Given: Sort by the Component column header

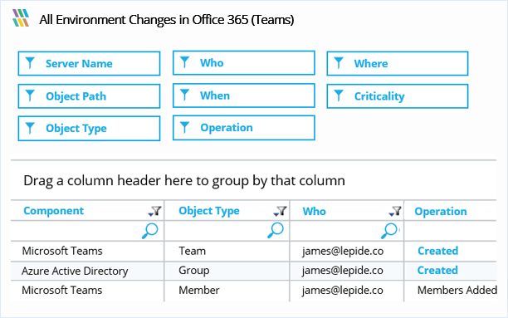Looking at the screenshot, I should coord(53,211).
